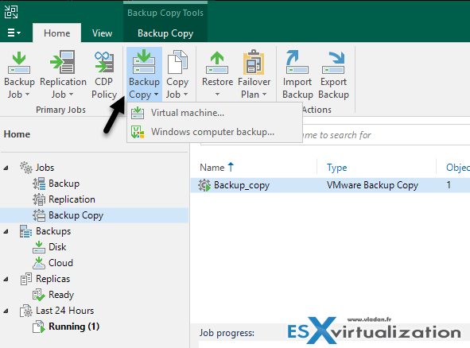
Task: Click the Windows computer backup entry icon
Action: click(x=138, y=132)
